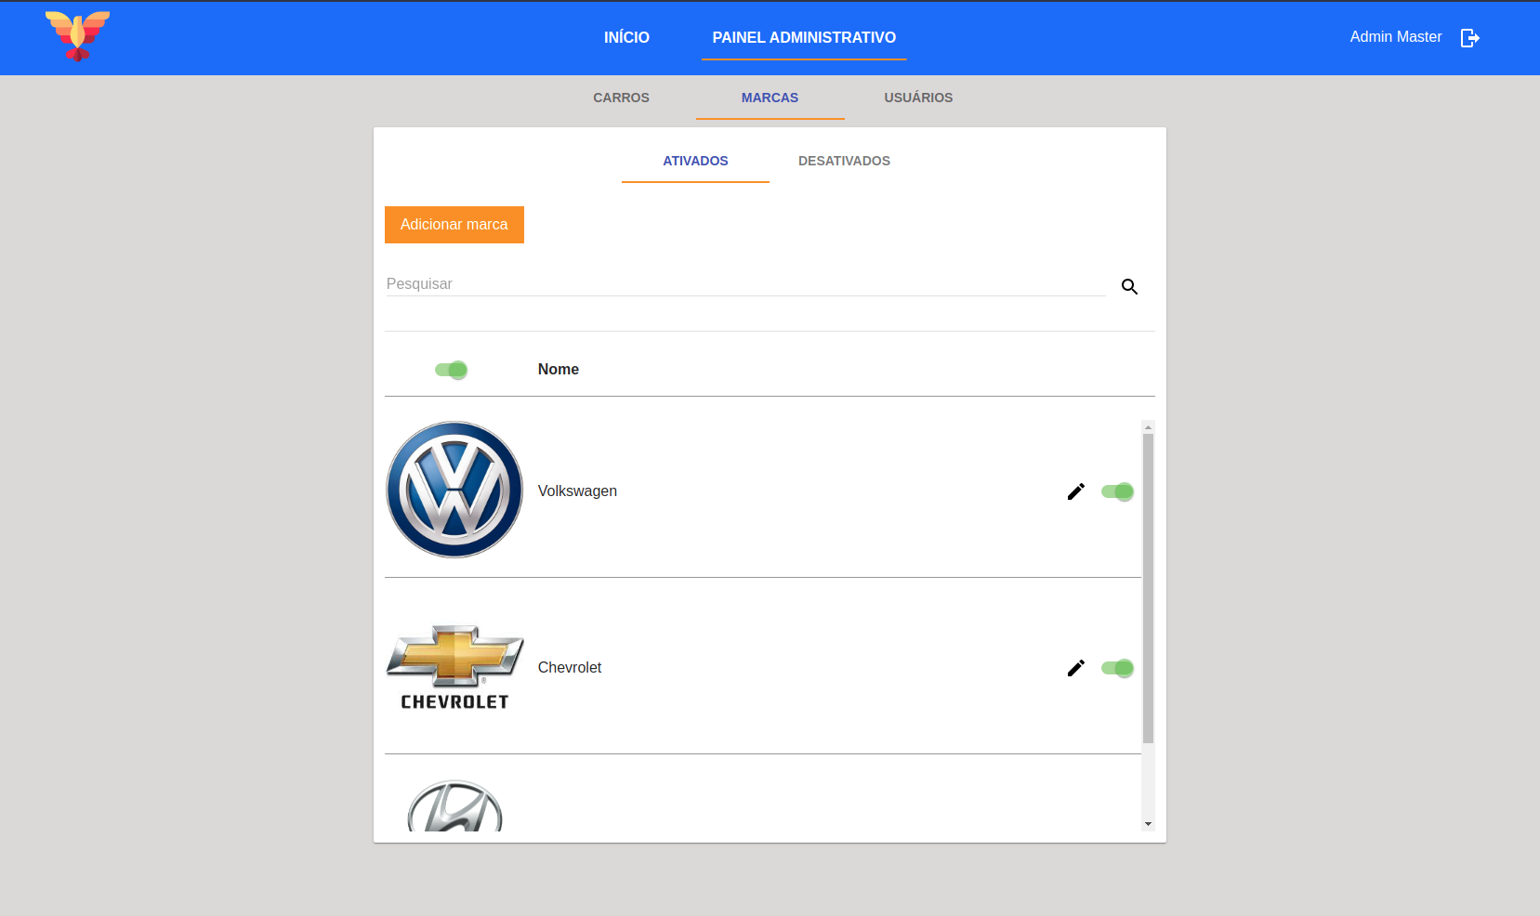Open the CARROS tab
This screenshot has height=916, width=1540.
pyautogui.click(x=621, y=98)
